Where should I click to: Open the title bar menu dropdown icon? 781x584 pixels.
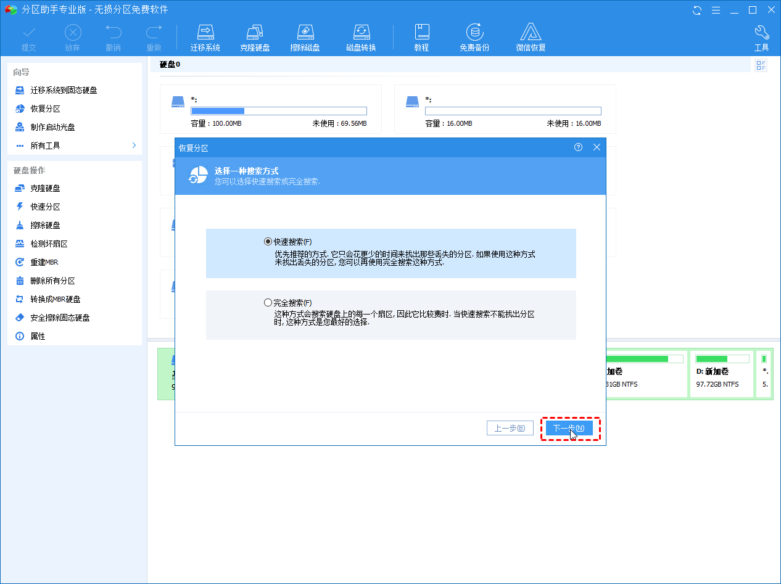716,10
